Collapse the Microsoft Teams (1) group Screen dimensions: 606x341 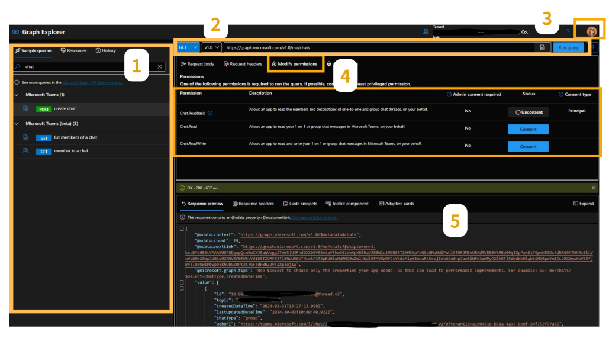[x=17, y=95]
